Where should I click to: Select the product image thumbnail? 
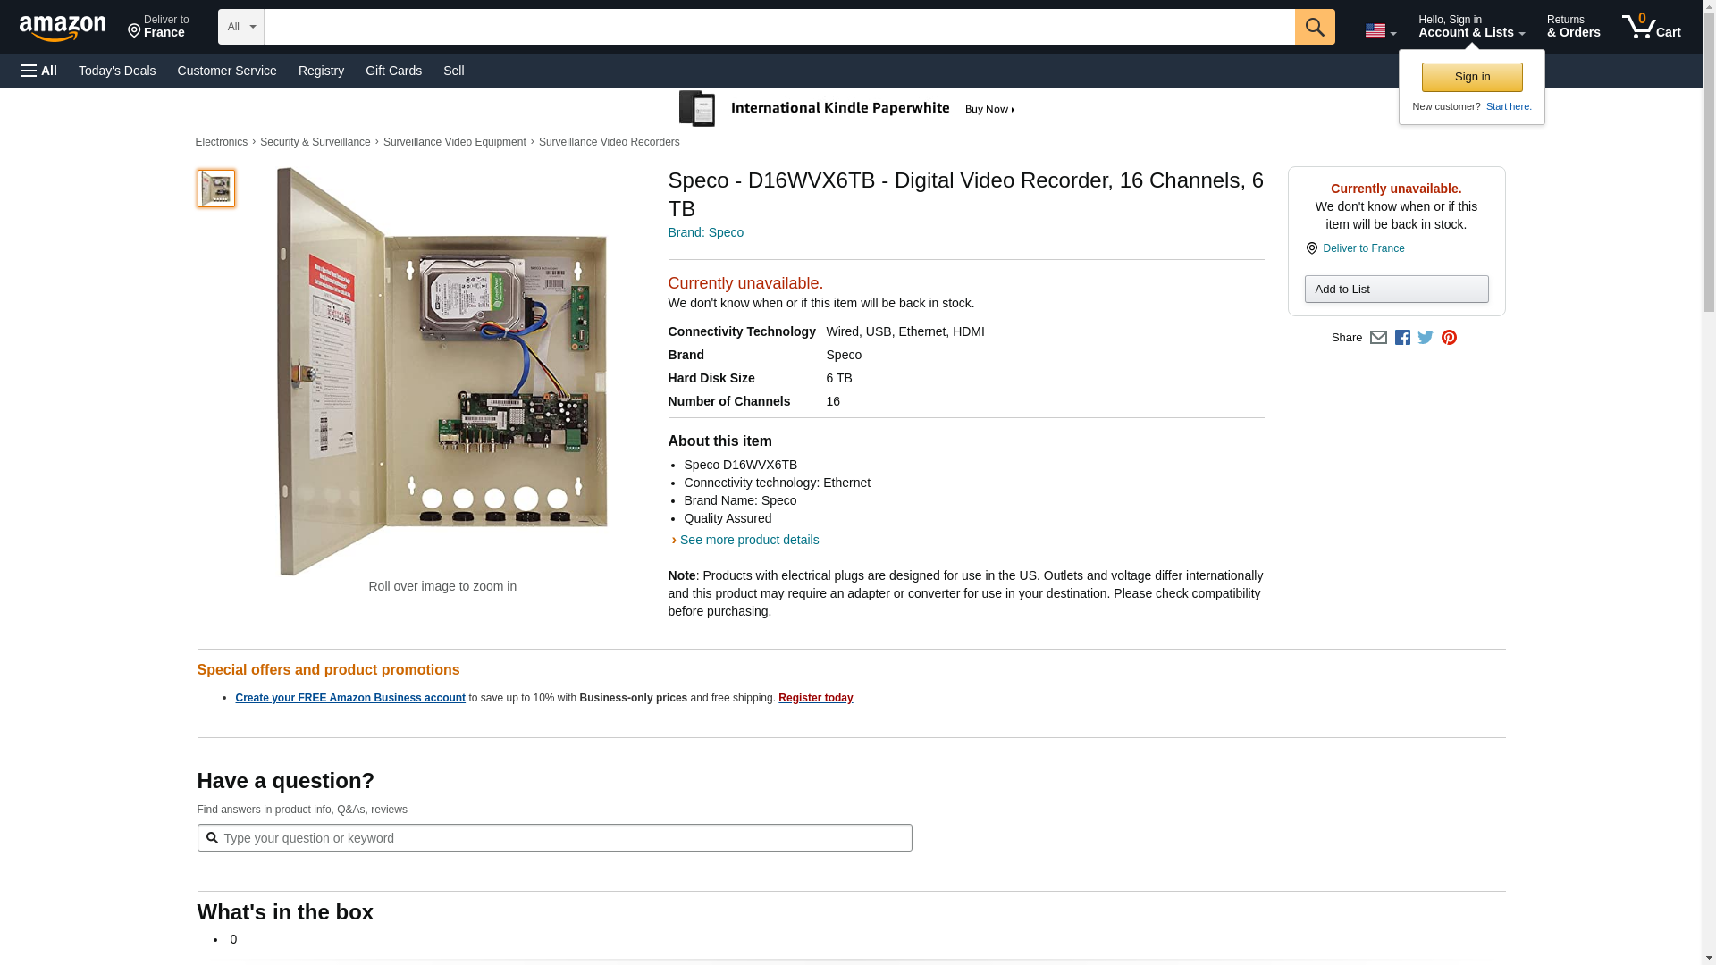pyautogui.click(x=216, y=189)
